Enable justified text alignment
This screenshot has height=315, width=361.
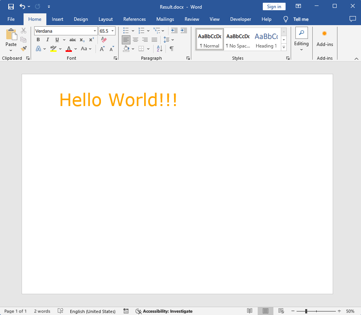click(x=154, y=40)
